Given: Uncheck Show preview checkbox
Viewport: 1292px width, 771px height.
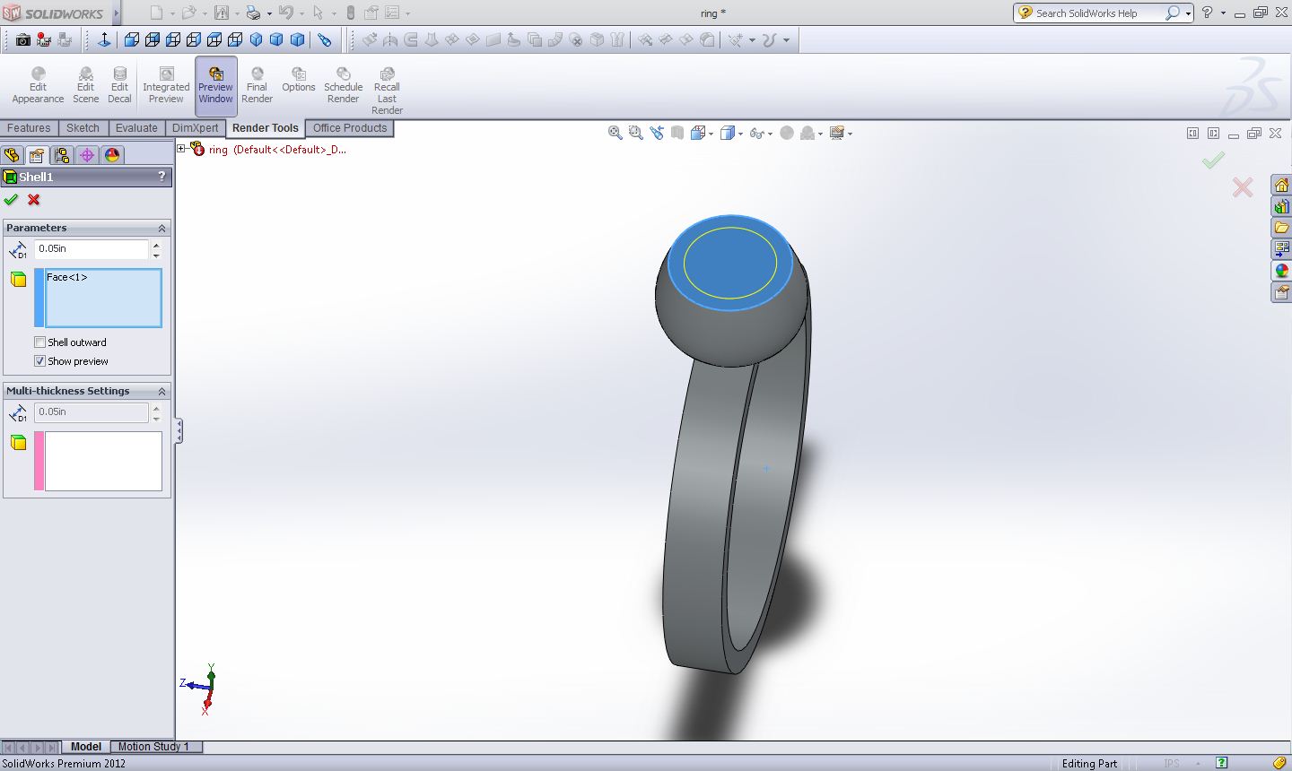Looking at the screenshot, I should pos(39,361).
